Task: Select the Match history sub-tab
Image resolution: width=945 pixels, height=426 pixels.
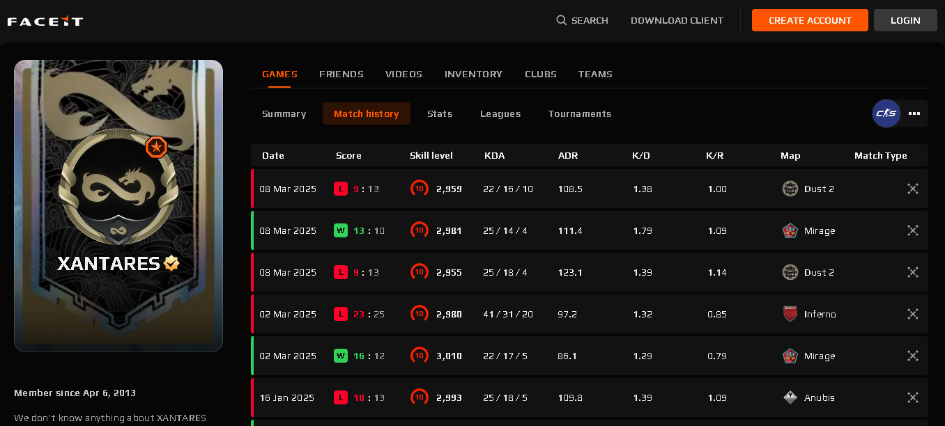Action: click(x=367, y=113)
